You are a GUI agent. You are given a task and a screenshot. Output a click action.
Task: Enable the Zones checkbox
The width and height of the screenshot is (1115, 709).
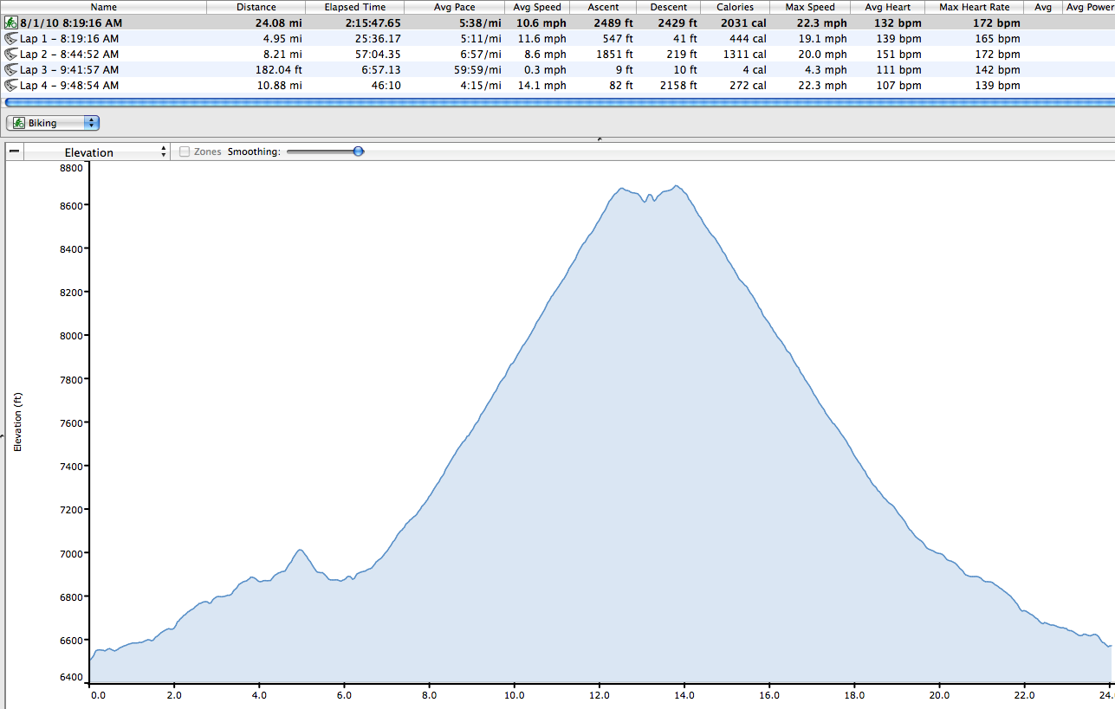click(185, 151)
